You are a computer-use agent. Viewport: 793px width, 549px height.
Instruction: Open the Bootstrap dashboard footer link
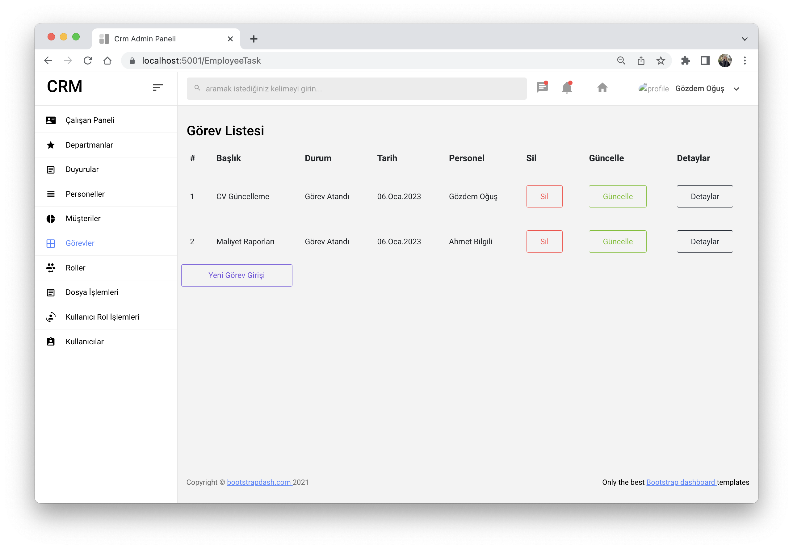click(681, 482)
